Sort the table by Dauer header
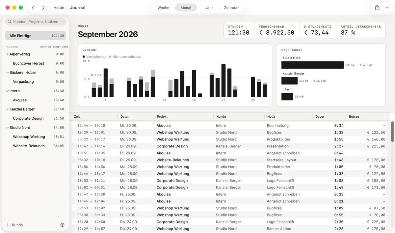Image resolution: width=395 pixels, height=233 pixels. (329, 117)
